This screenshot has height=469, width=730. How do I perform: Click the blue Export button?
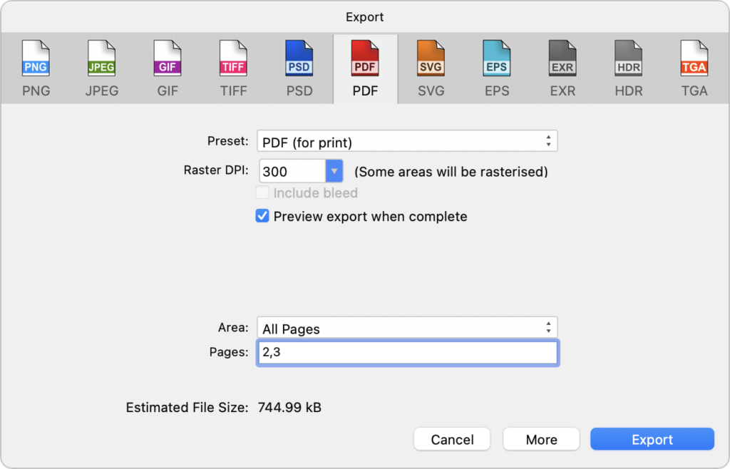652,439
